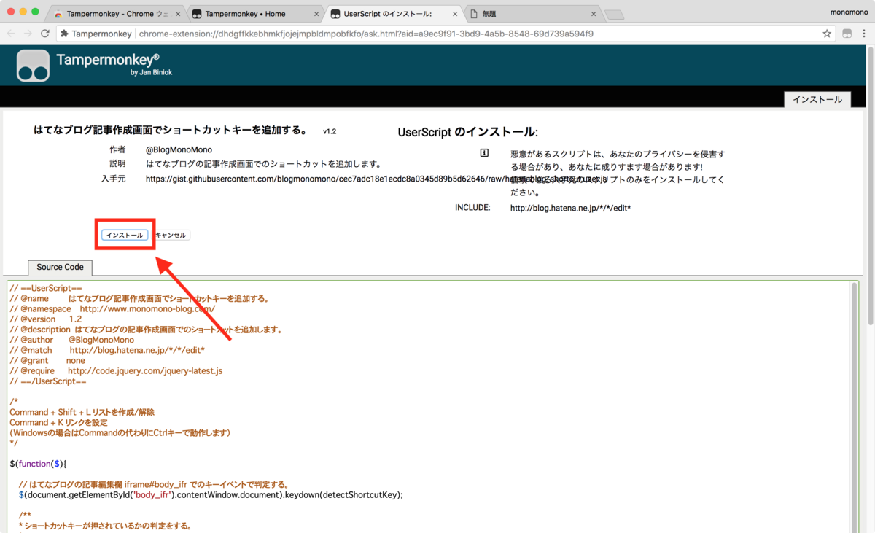The width and height of the screenshot is (875, 533).
Task: Click the author name @BlogMonoMono
Action: coord(179,149)
